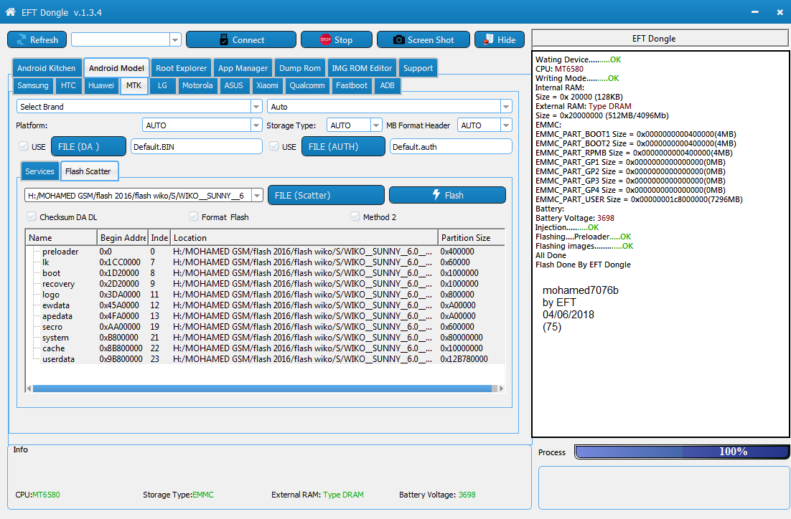The width and height of the screenshot is (791, 519).
Task: Select the Flash Scatter sub-tab
Action: point(88,171)
